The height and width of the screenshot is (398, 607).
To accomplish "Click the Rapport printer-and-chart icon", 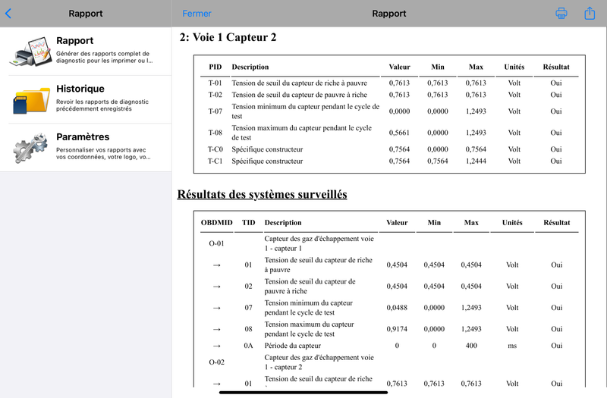I will point(31,52).
